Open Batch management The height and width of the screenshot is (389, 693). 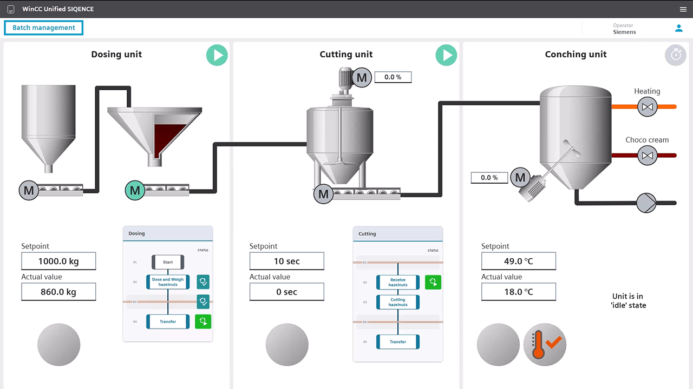point(44,28)
